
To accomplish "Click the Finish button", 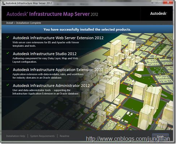I will coord(160,136).
